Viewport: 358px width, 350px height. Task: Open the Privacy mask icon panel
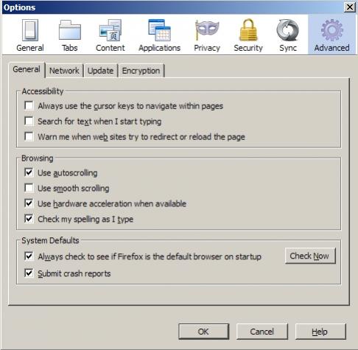(x=207, y=35)
